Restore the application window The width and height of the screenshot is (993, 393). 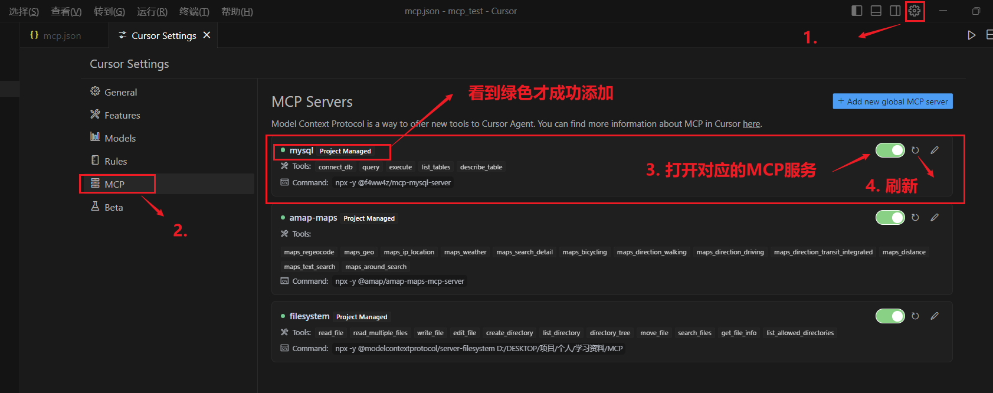coord(976,11)
